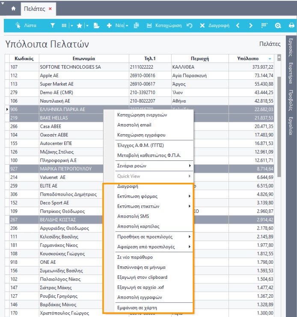Image resolution: width=297 pixels, height=317 pixels.
Task: Choose Εξαγωγή στον clipboard menu item
Action: (x=142, y=277)
